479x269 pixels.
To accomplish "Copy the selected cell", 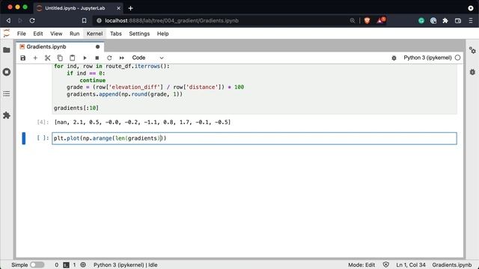I will click(60, 58).
